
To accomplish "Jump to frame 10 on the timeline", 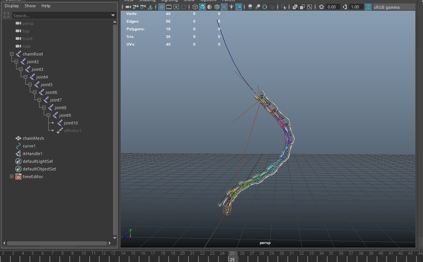I will coord(84,253).
